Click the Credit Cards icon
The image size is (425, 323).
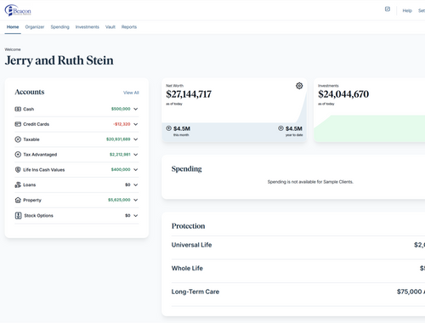[18, 124]
